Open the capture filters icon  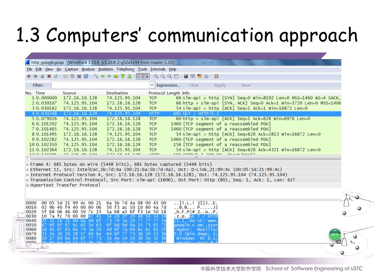(186, 76)
